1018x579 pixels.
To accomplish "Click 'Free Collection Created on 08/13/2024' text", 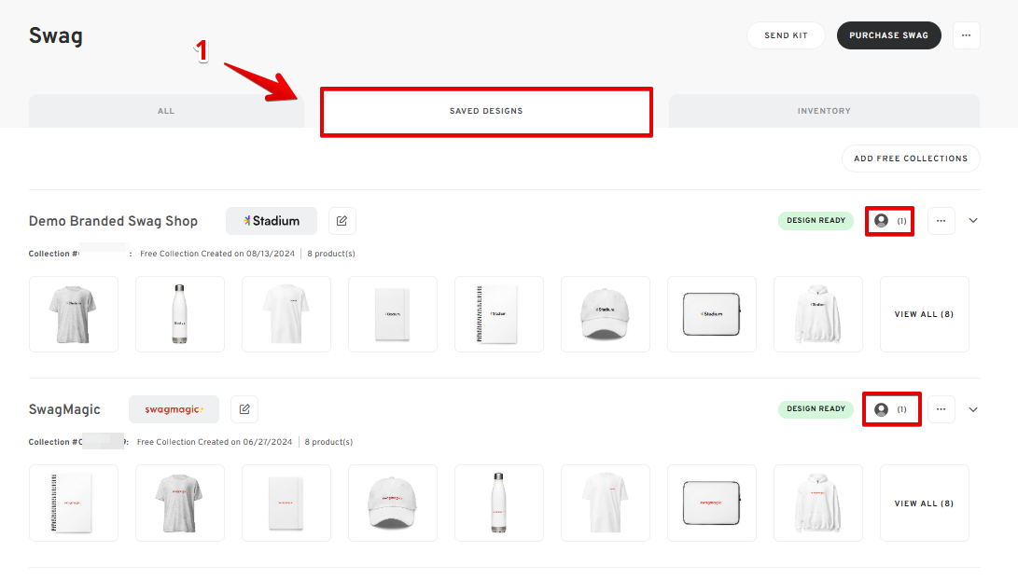I will click(x=217, y=254).
